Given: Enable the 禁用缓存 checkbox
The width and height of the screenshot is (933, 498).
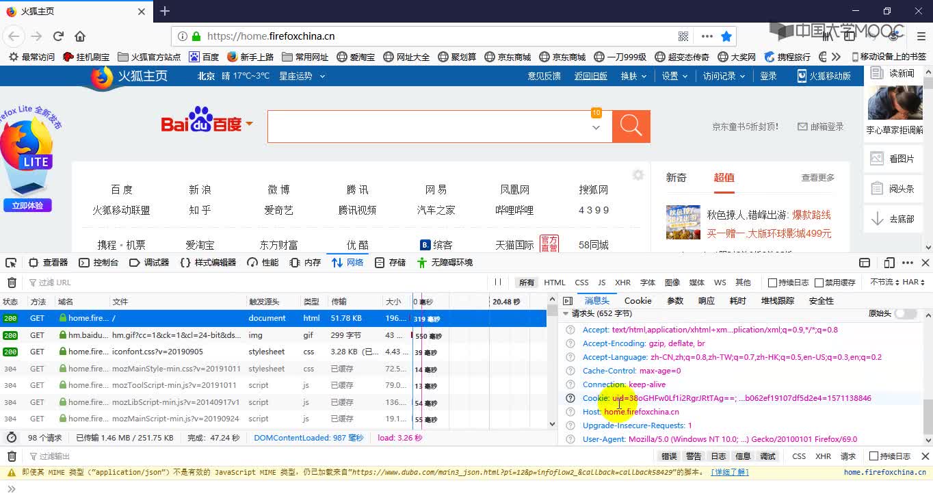Looking at the screenshot, I should 819,283.
